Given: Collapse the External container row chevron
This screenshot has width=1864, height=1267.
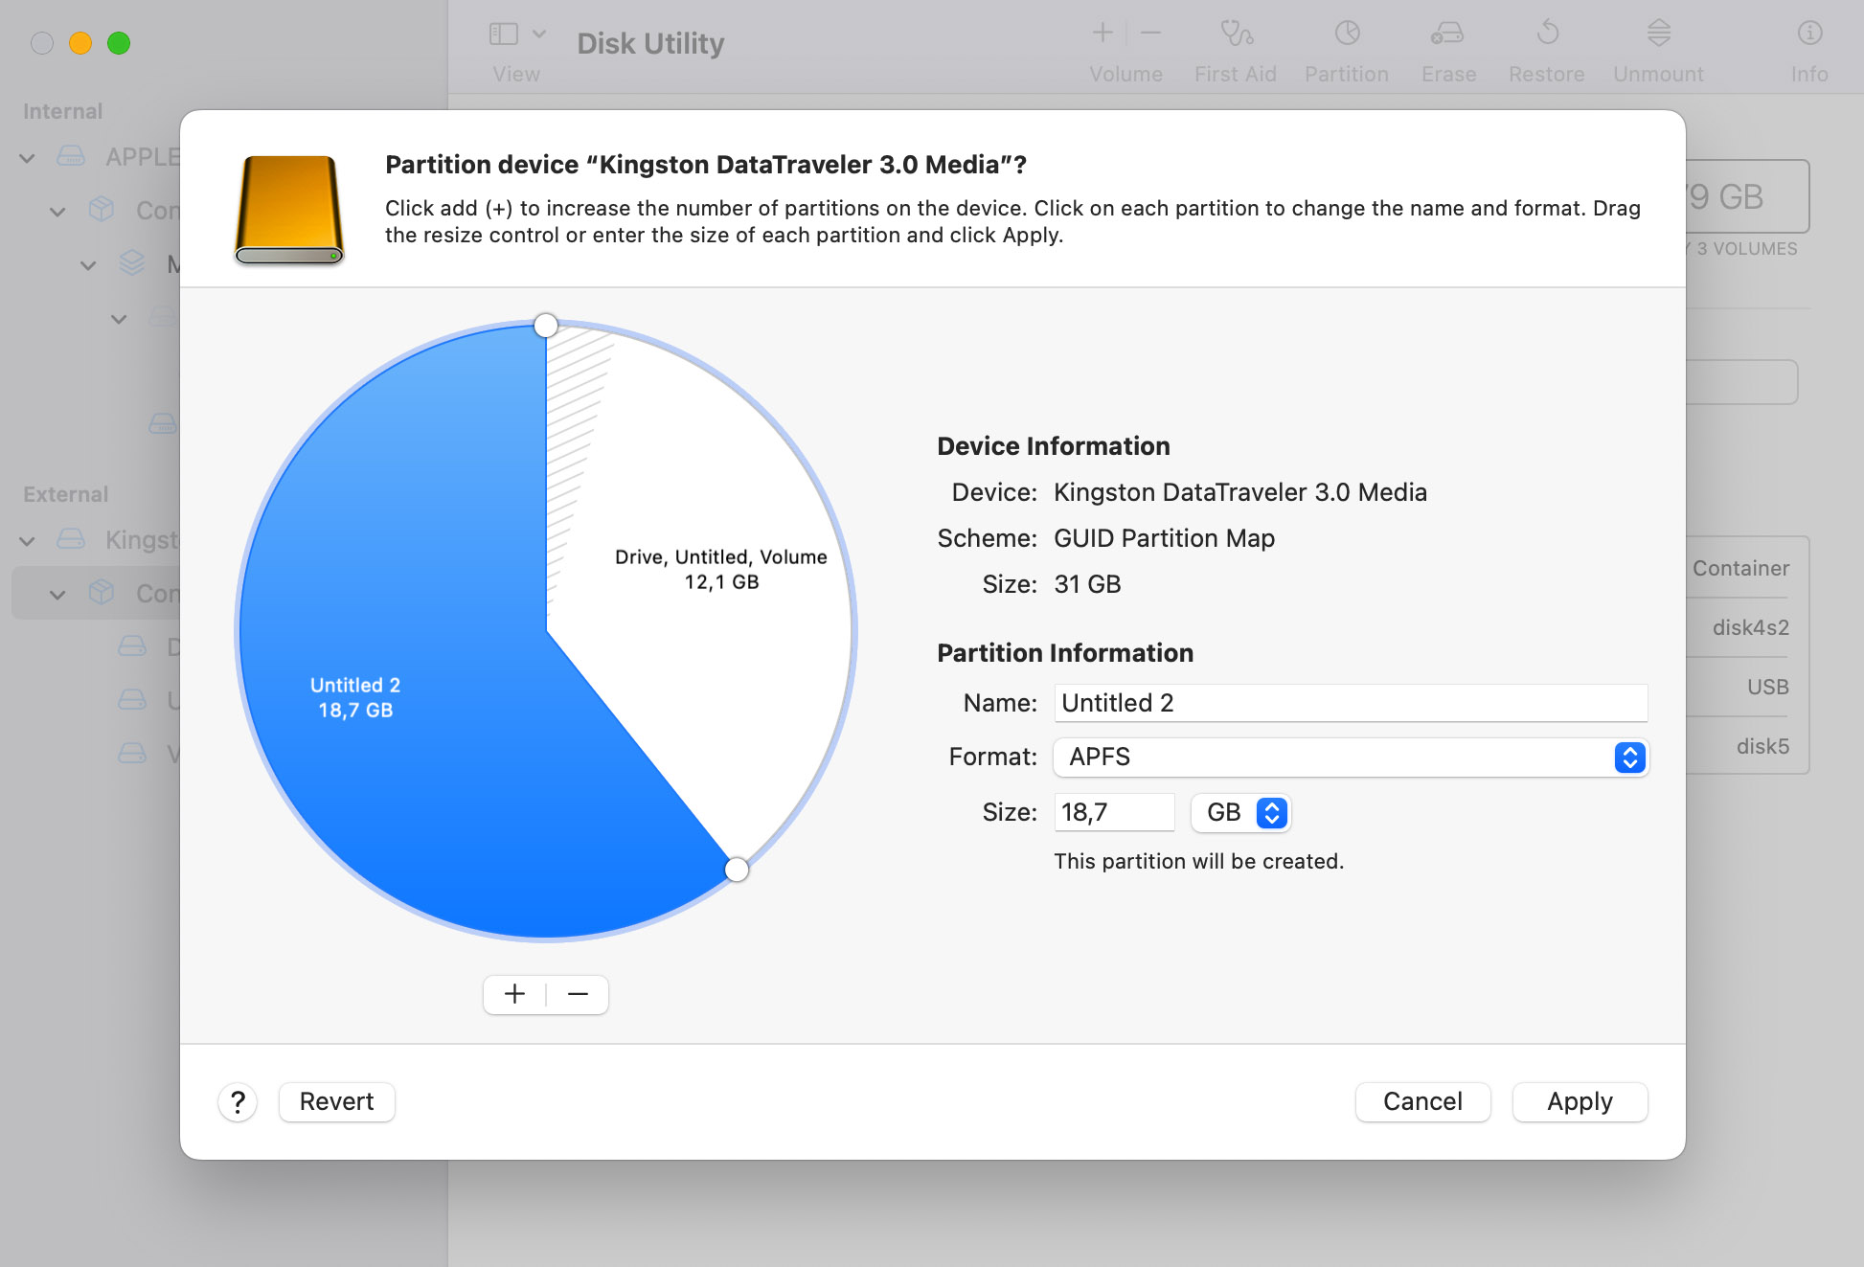Looking at the screenshot, I should coord(58,595).
